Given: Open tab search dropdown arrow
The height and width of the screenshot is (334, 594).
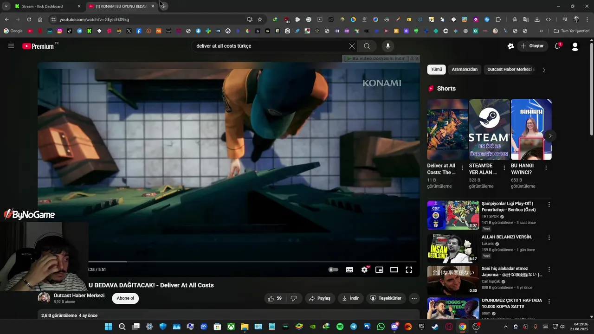Looking at the screenshot, I should pos(6,6).
